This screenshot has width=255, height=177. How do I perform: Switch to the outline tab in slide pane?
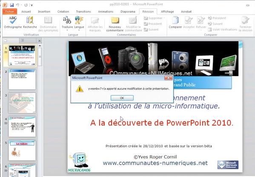(x=23, y=40)
